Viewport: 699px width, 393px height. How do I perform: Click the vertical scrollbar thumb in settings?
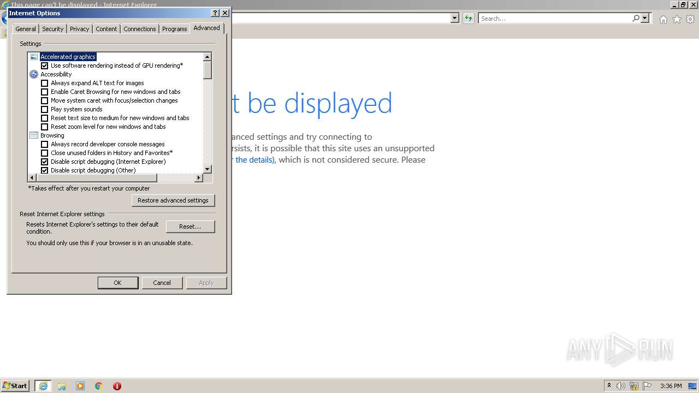click(x=207, y=70)
